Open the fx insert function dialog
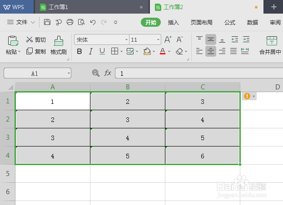The image size is (283, 205). pyautogui.click(x=108, y=73)
